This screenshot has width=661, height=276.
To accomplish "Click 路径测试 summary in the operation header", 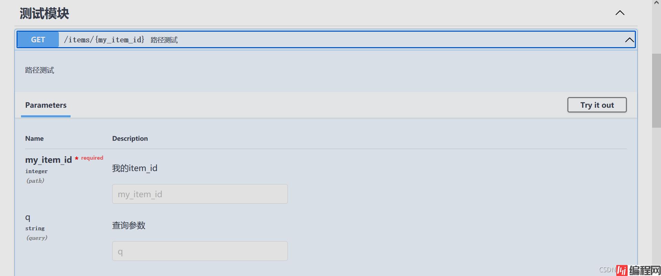I will click(164, 40).
